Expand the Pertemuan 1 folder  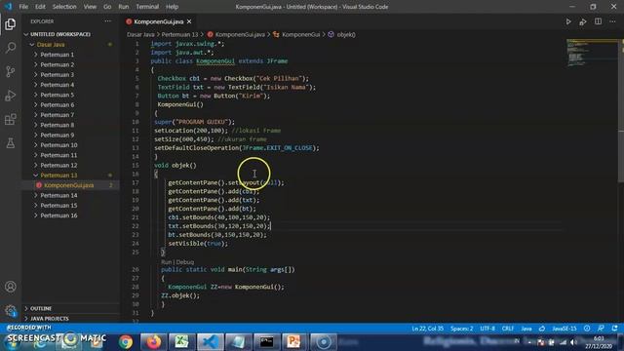[x=57, y=55]
